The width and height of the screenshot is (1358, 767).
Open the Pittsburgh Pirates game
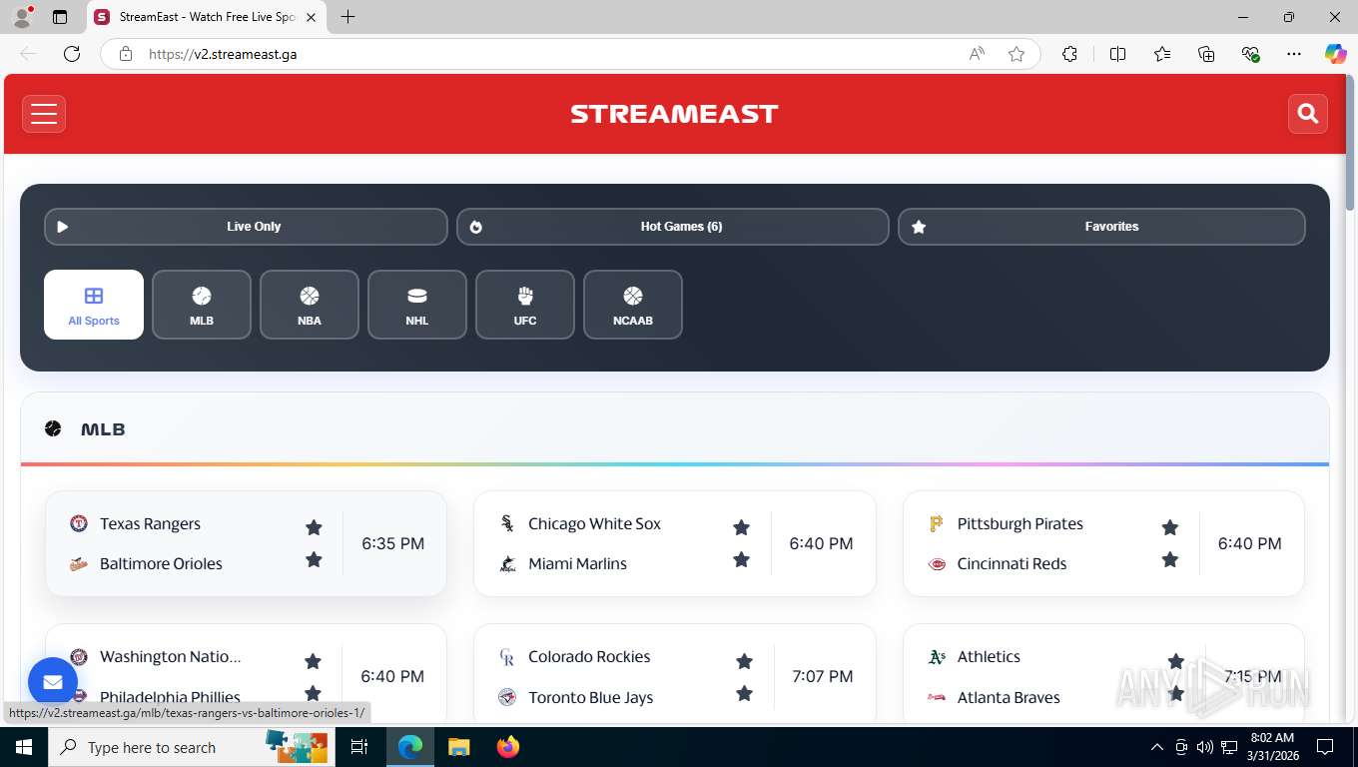click(1103, 543)
